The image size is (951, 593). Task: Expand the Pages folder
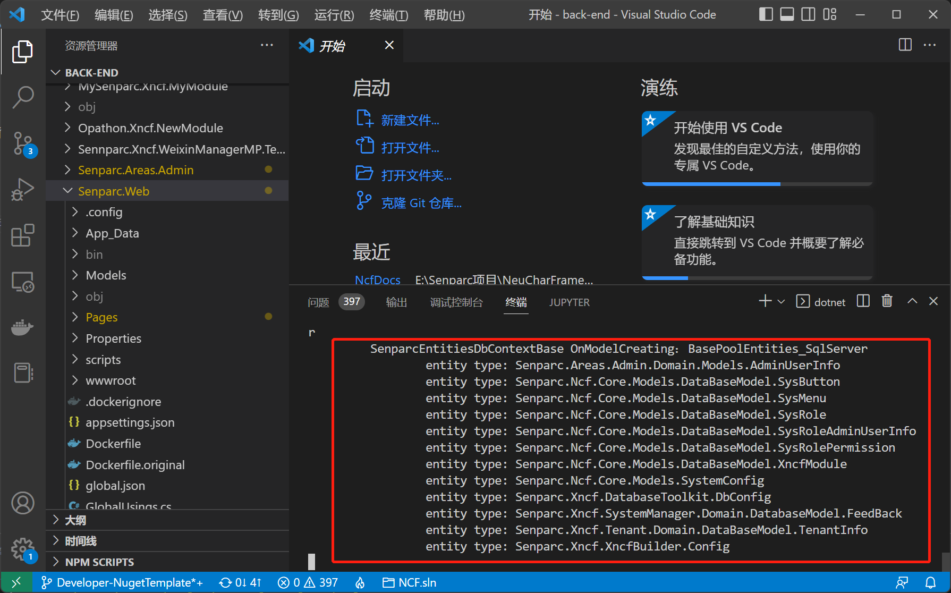167,317
